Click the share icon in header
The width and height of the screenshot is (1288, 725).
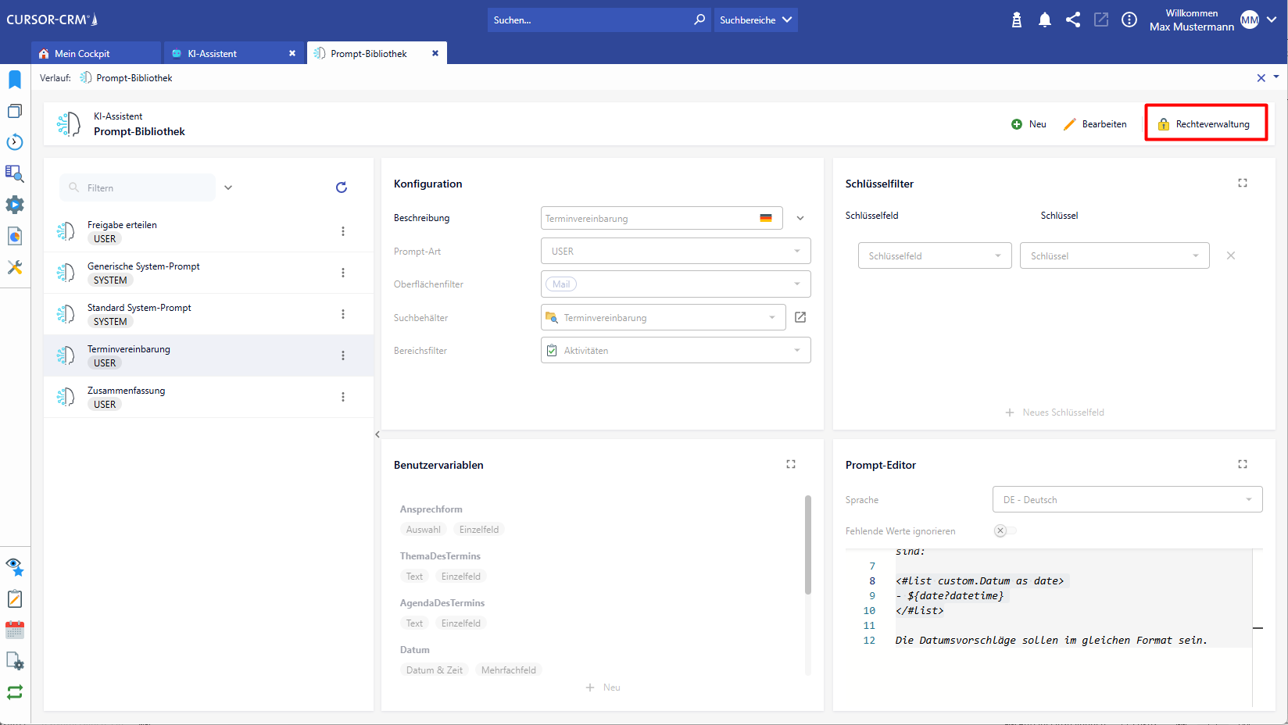[1073, 20]
